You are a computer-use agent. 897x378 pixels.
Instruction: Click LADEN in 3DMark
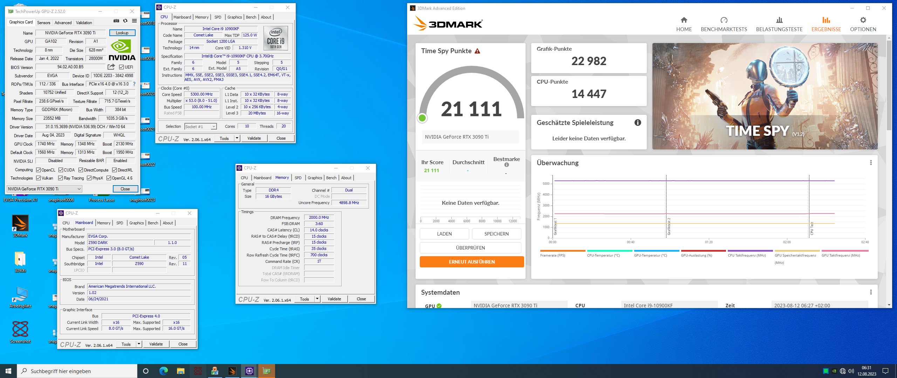444,234
